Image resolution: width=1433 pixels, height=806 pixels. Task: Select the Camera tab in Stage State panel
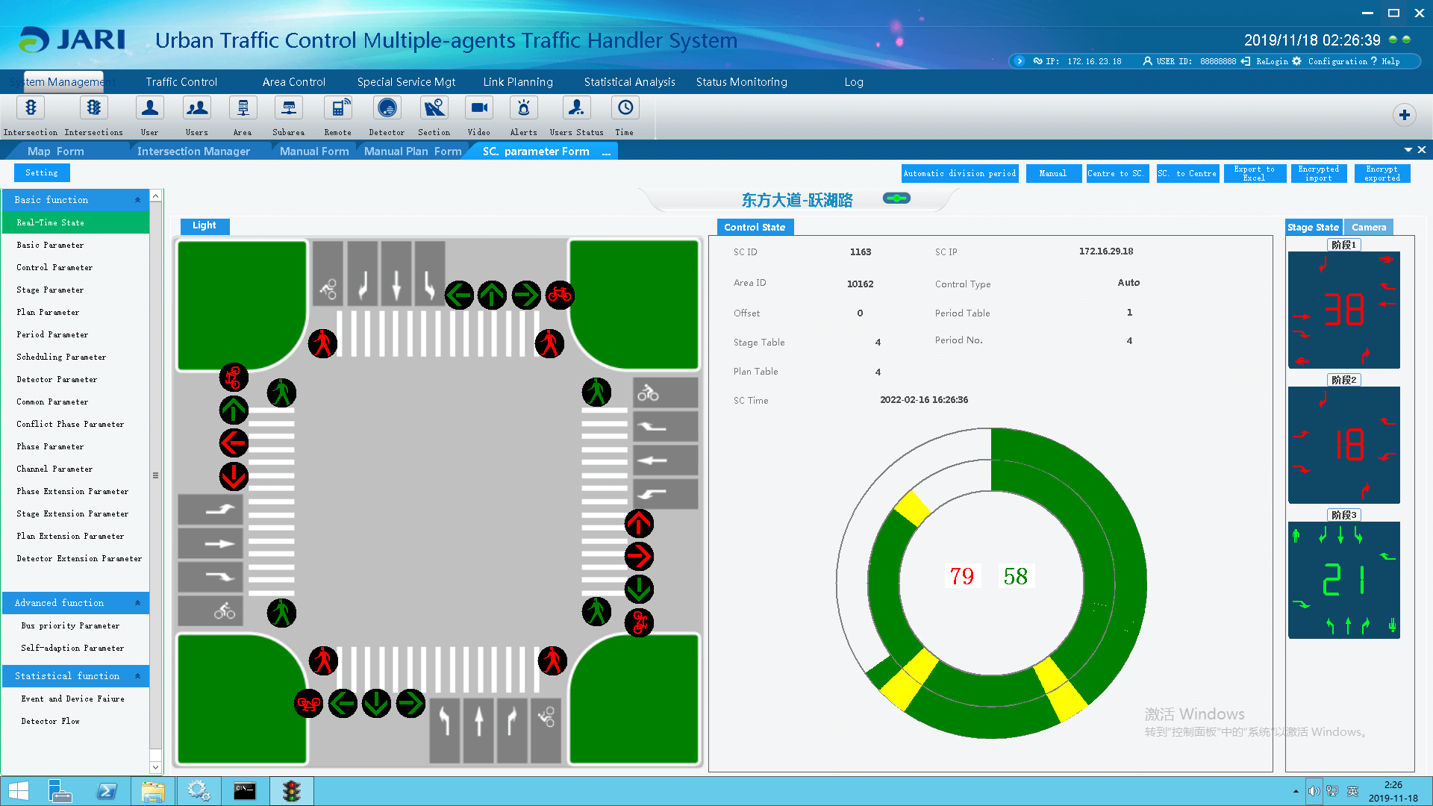(x=1369, y=228)
